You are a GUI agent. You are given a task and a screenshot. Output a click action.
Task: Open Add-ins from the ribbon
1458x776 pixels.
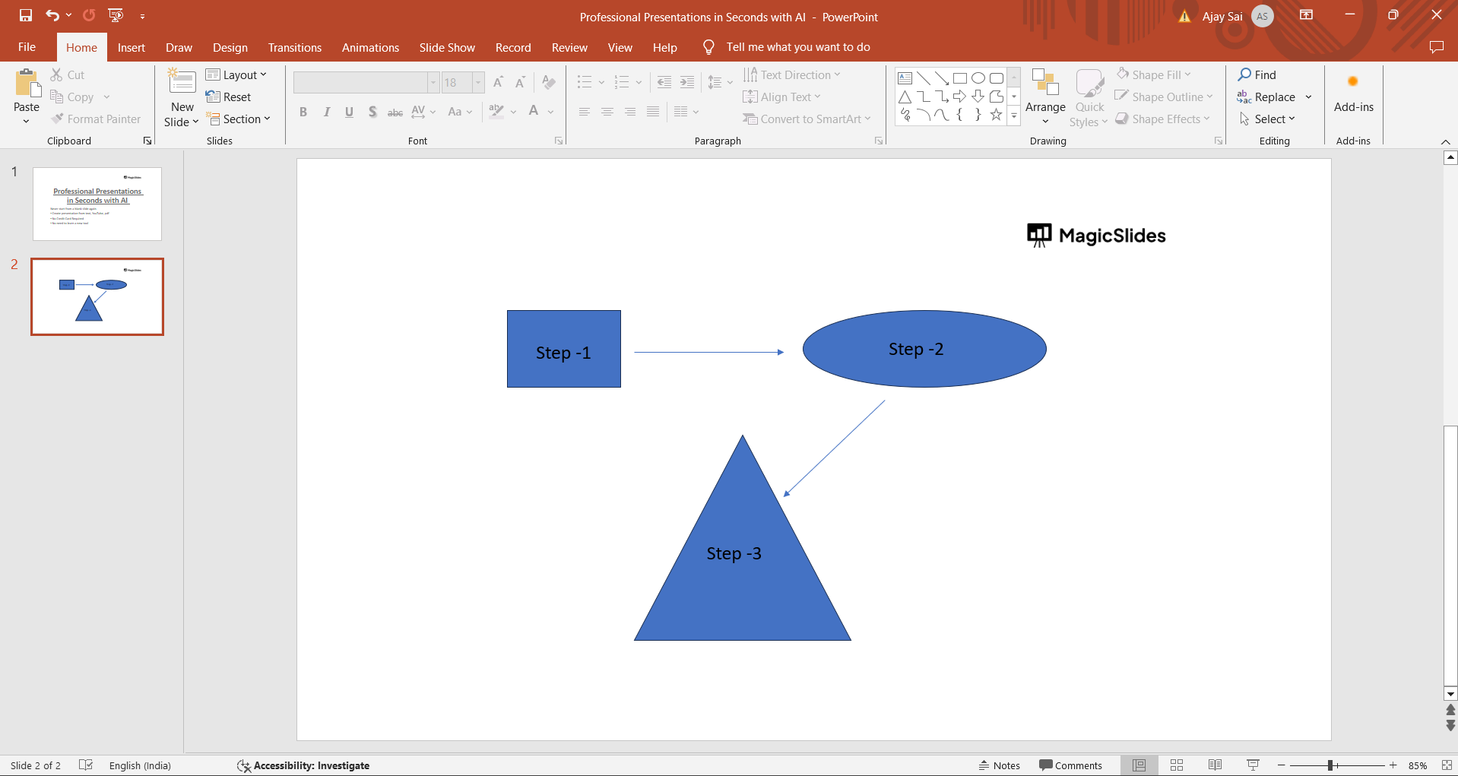coord(1353,95)
